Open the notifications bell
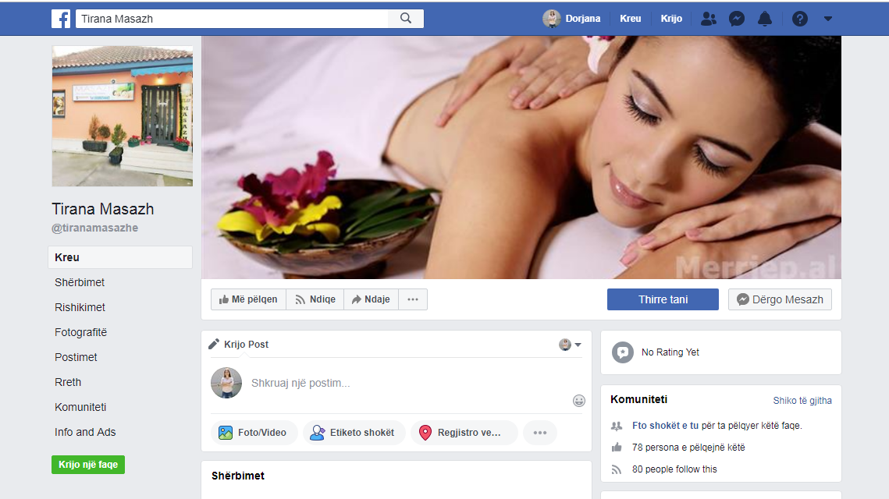The height and width of the screenshot is (499, 889). (x=765, y=19)
